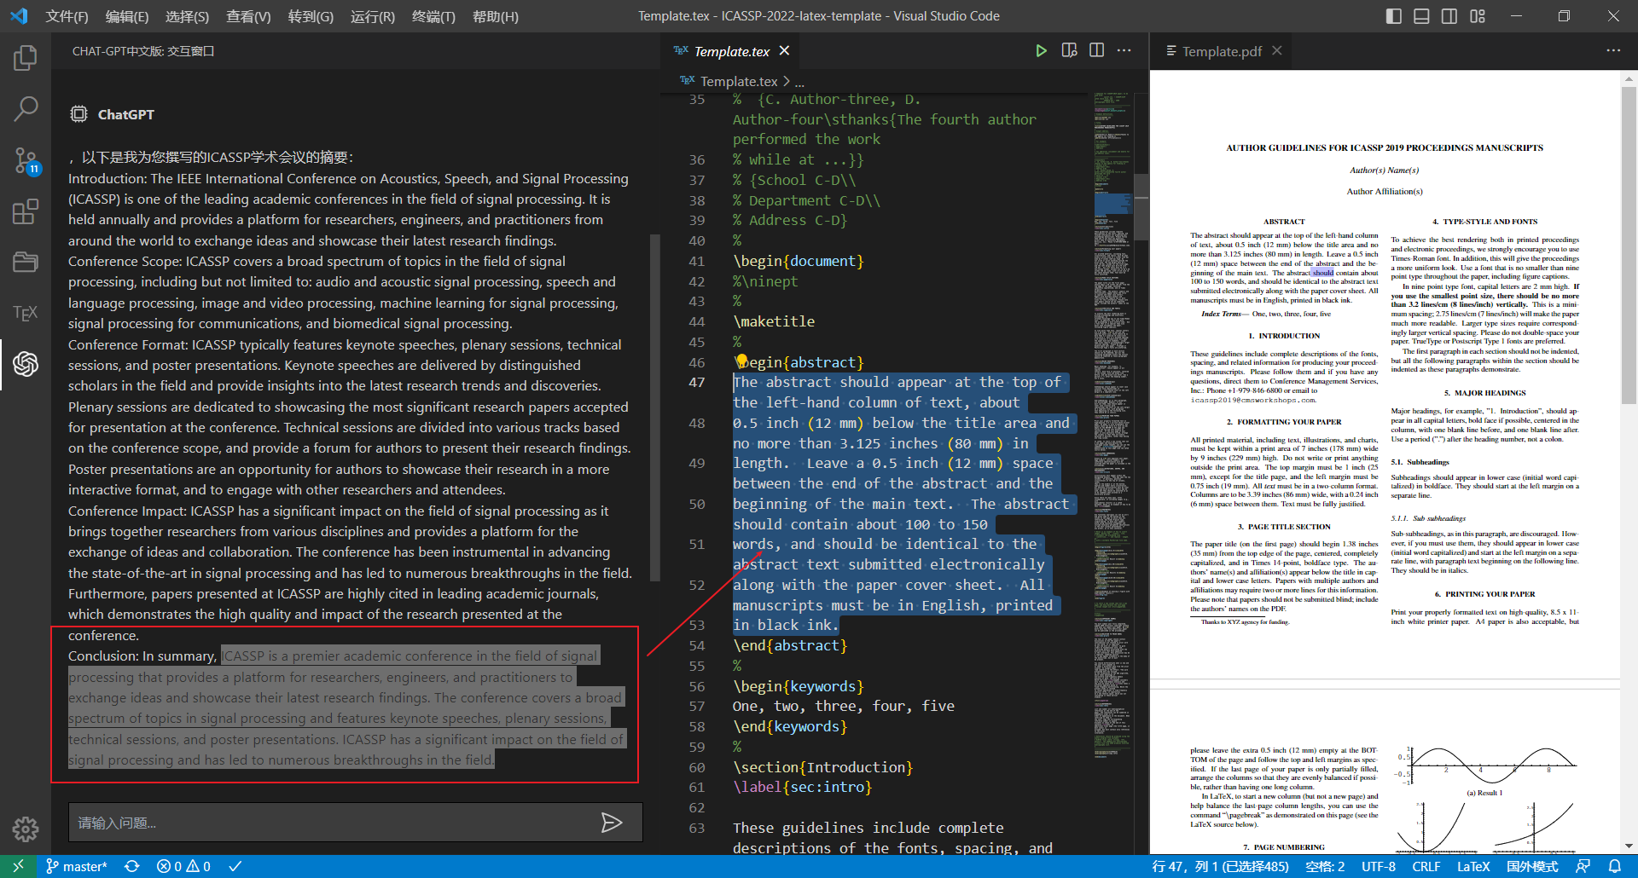
Task: Click line number 57 in the gutter
Action: click(697, 706)
